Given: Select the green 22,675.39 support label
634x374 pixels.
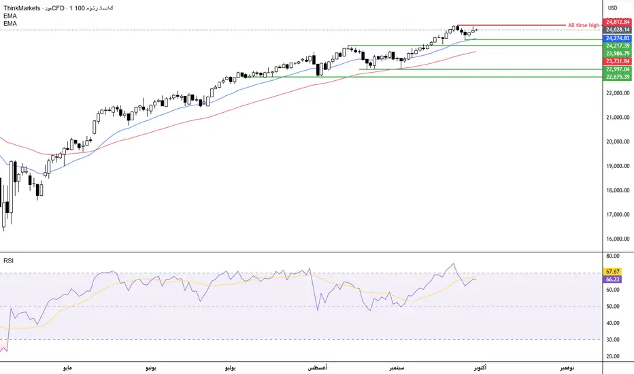Looking at the screenshot, I should point(618,77).
